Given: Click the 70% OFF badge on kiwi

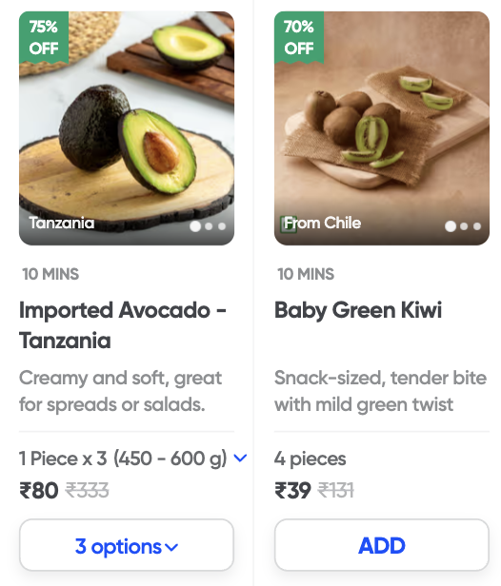Looking at the screenshot, I should tap(299, 37).
